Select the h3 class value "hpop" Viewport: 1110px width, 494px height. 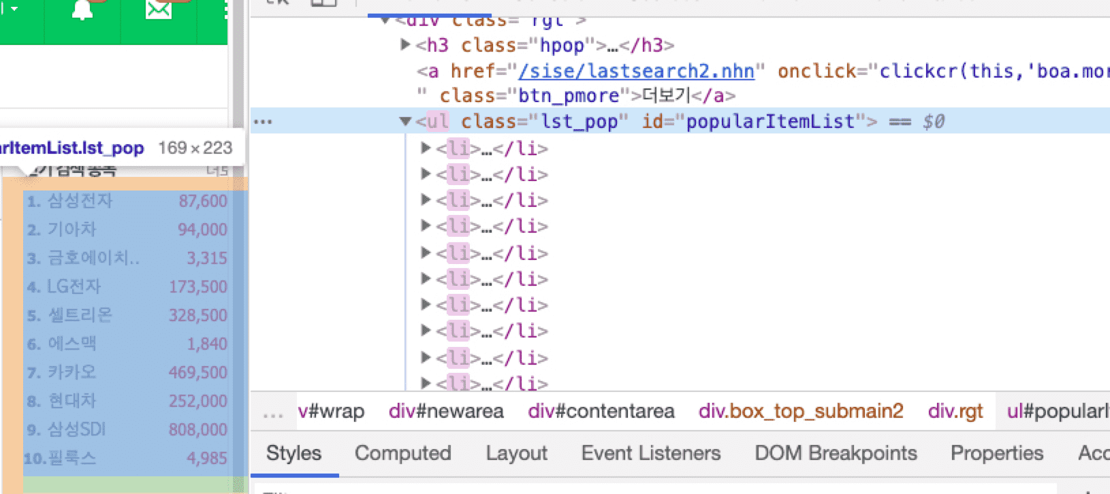pos(562,46)
